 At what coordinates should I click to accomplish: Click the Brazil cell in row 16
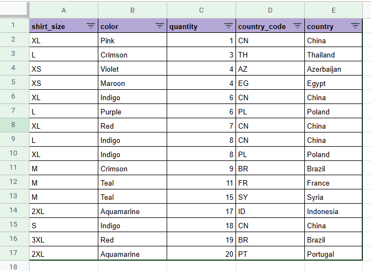coord(333,239)
